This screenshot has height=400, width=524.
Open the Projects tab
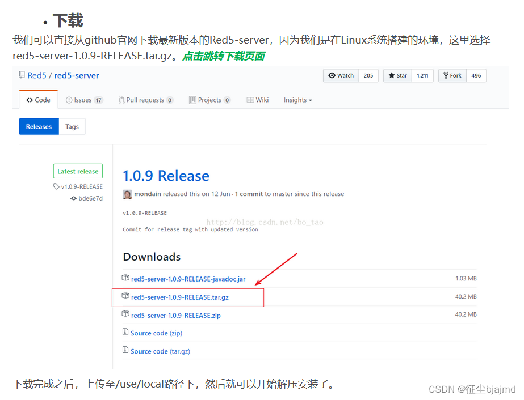pyautogui.click(x=210, y=100)
